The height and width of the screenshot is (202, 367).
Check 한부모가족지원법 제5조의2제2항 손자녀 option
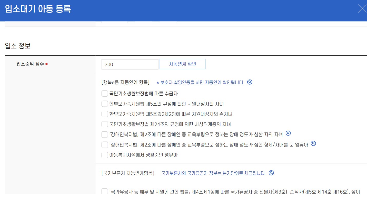coord(105,114)
